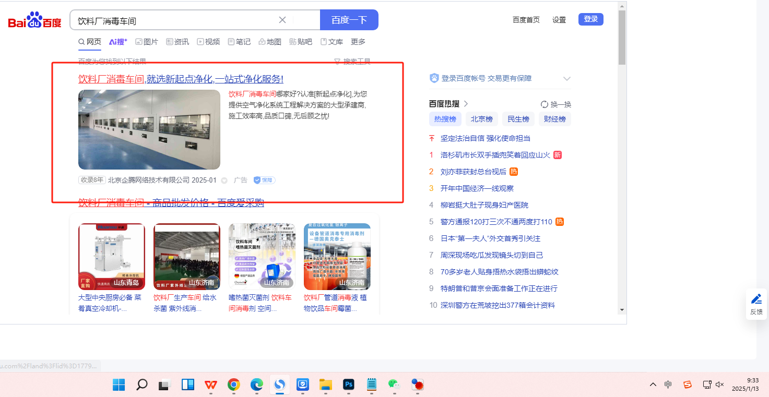Click the WPS Office taskbar icon
The image size is (769, 397).
point(211,385)
